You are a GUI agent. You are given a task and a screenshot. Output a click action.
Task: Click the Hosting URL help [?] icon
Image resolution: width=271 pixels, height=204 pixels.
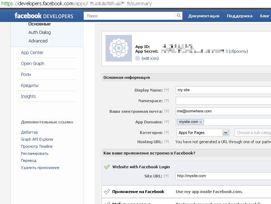(167, 142)
